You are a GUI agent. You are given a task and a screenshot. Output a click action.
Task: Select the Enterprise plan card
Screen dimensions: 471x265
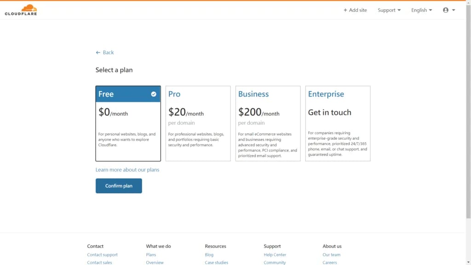tap(338, 123)
